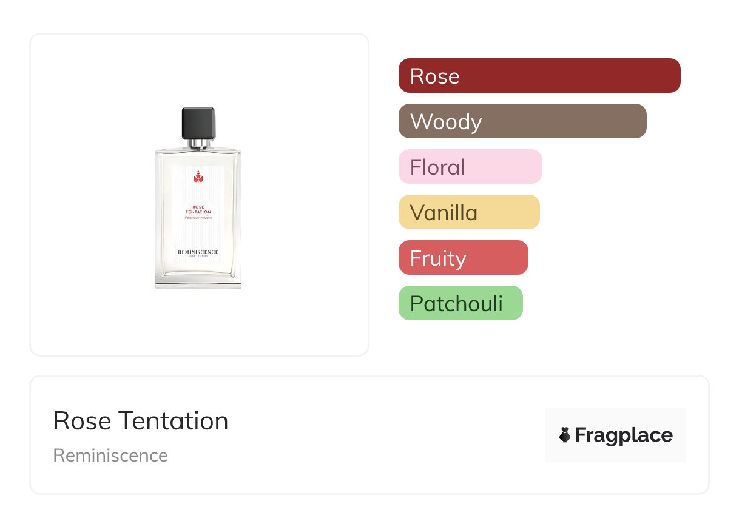
Task: Click the word Rose inside the dark red bar
Action: coord(434,76)
